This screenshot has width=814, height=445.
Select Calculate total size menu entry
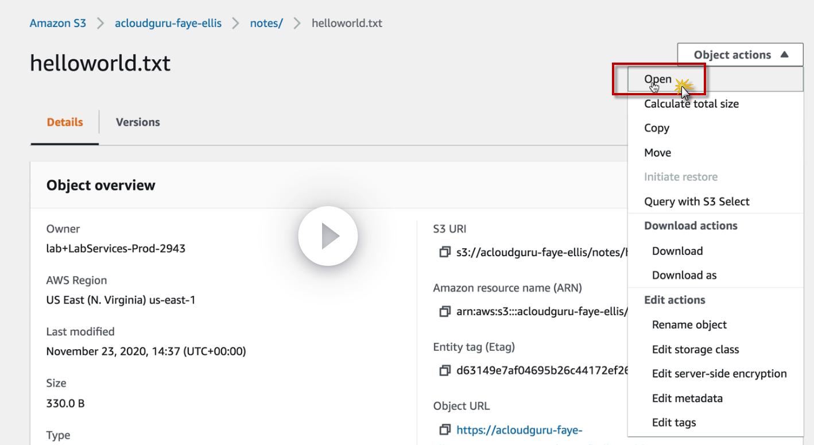pos(715,104)
